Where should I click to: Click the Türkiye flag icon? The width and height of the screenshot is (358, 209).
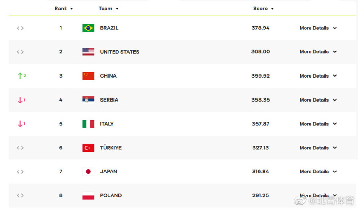click(x=88, y=148)
